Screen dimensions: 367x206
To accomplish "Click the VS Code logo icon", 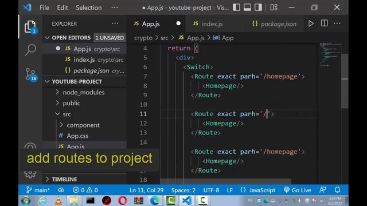I will (28, 7).
